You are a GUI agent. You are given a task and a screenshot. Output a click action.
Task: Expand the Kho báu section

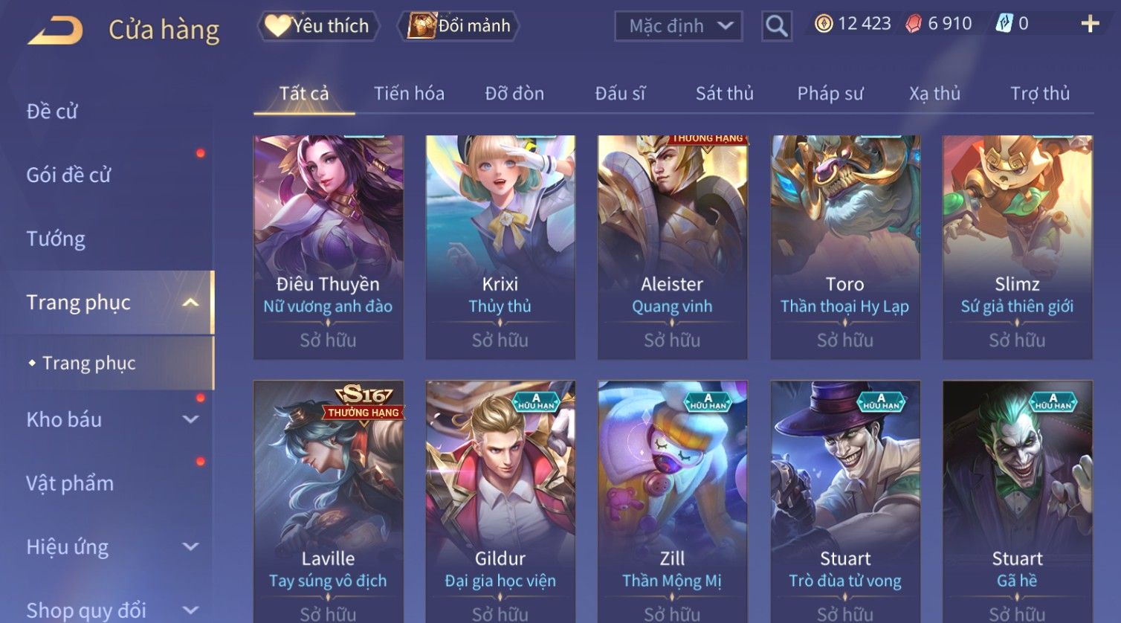[x=190, y=419]
